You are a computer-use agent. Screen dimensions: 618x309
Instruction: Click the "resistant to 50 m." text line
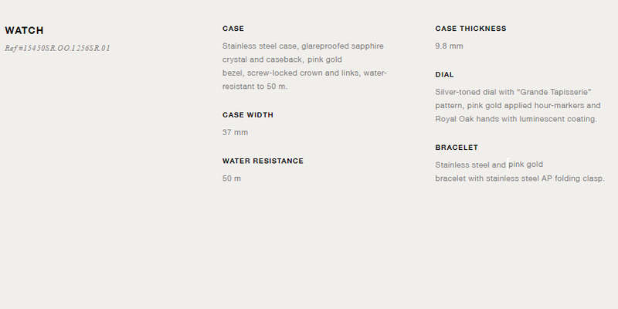click(255, 87)
